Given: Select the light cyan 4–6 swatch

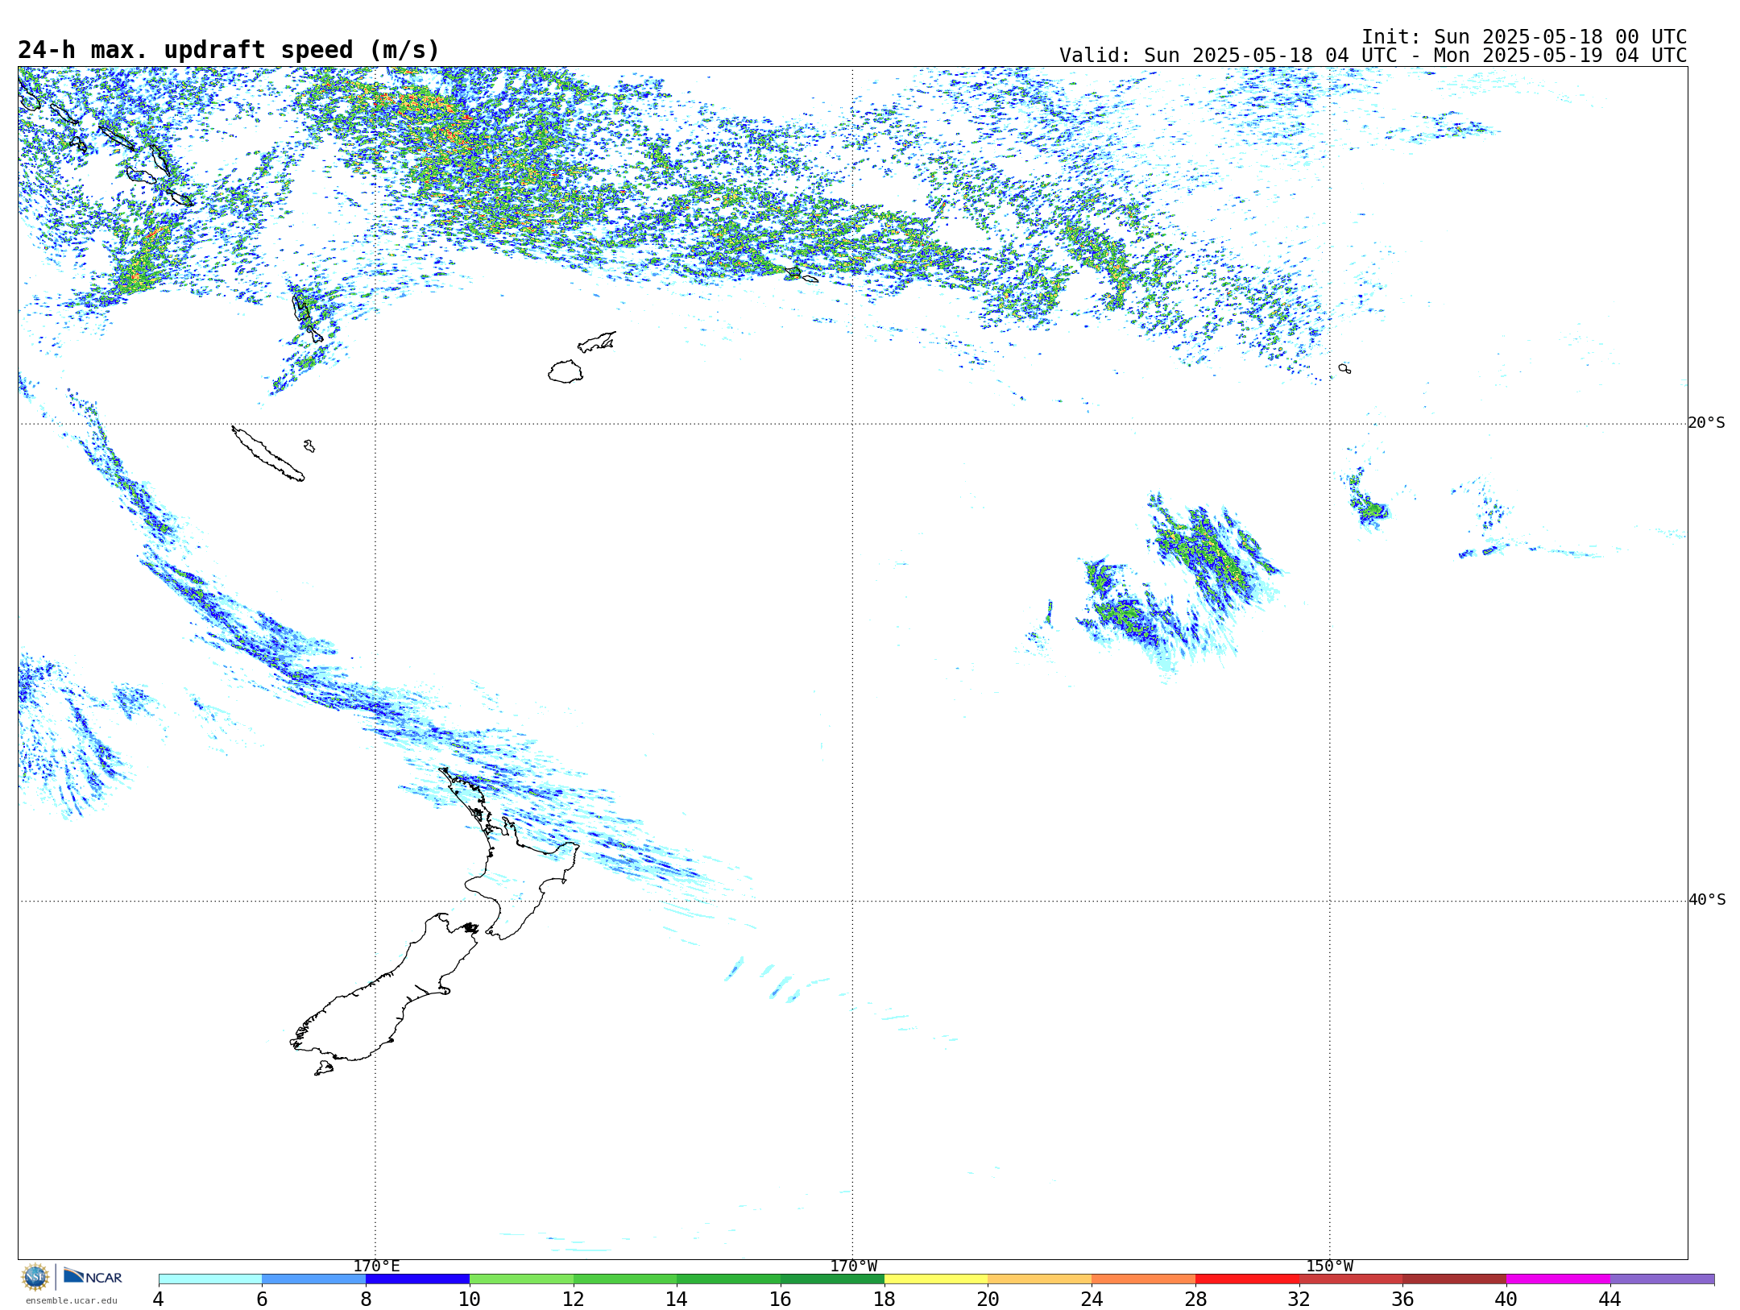Looking at the screenshot, I should (x=210, y=1279).
